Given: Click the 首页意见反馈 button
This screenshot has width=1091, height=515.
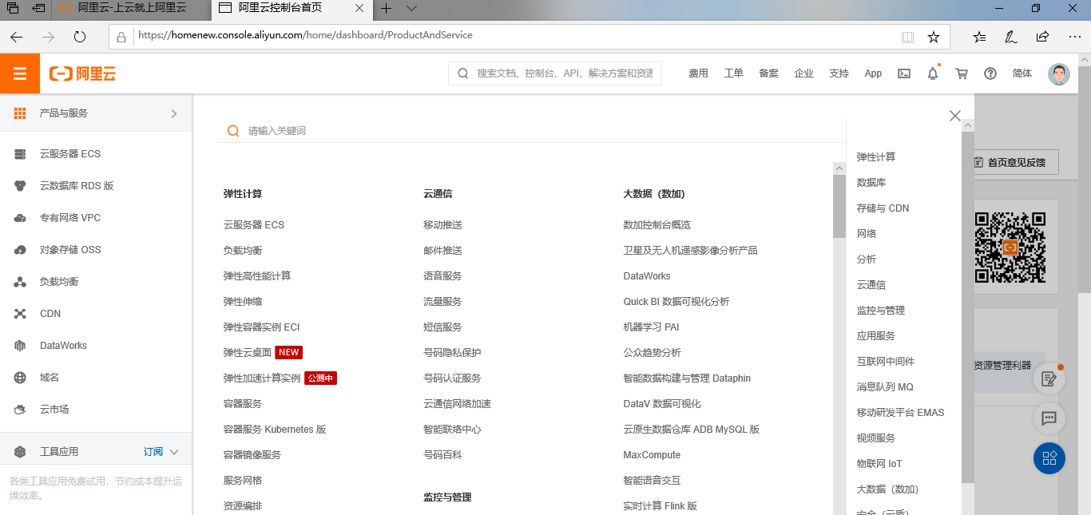Looking at the screenshot, I should (1010, 162).
